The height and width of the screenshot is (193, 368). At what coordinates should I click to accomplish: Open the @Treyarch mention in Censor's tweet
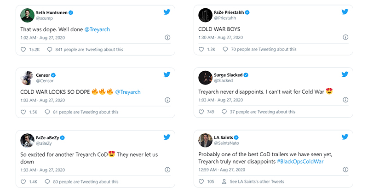point(128,92)
